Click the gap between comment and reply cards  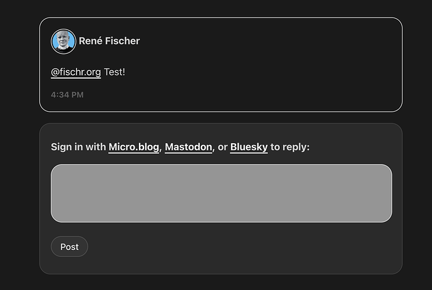pyautogui.click(x=220, y=117)
